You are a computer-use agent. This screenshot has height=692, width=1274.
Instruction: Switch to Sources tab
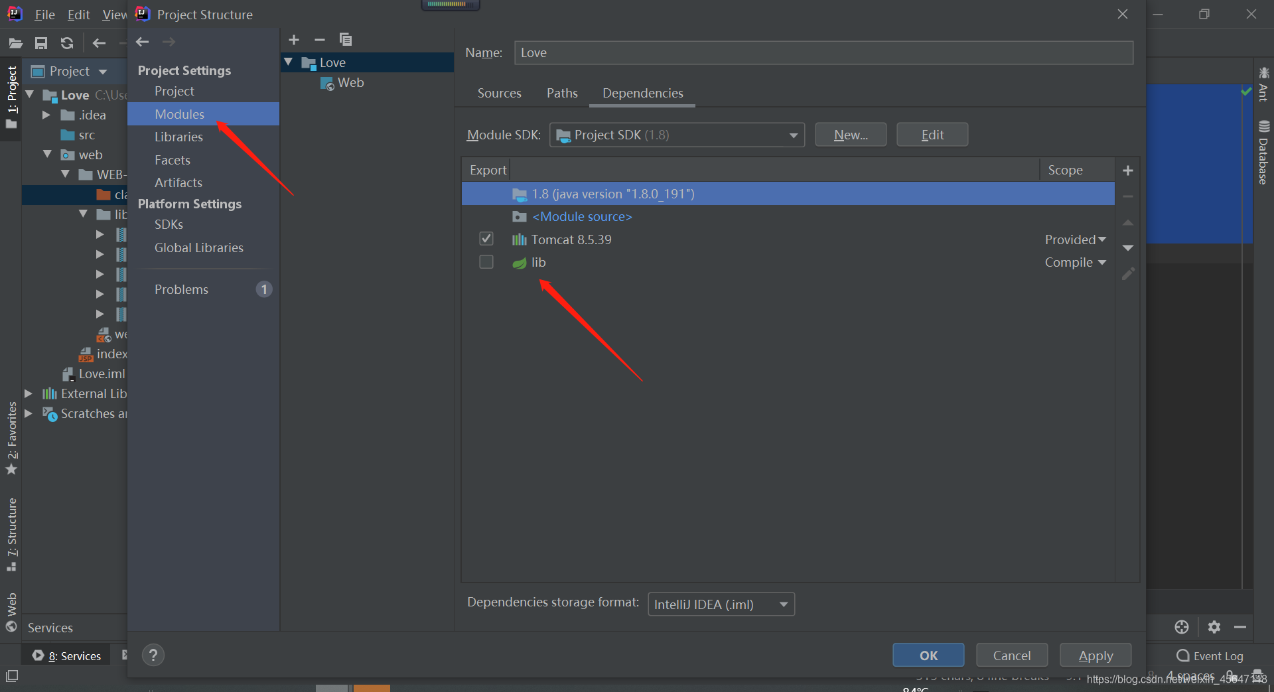point(499,93)
